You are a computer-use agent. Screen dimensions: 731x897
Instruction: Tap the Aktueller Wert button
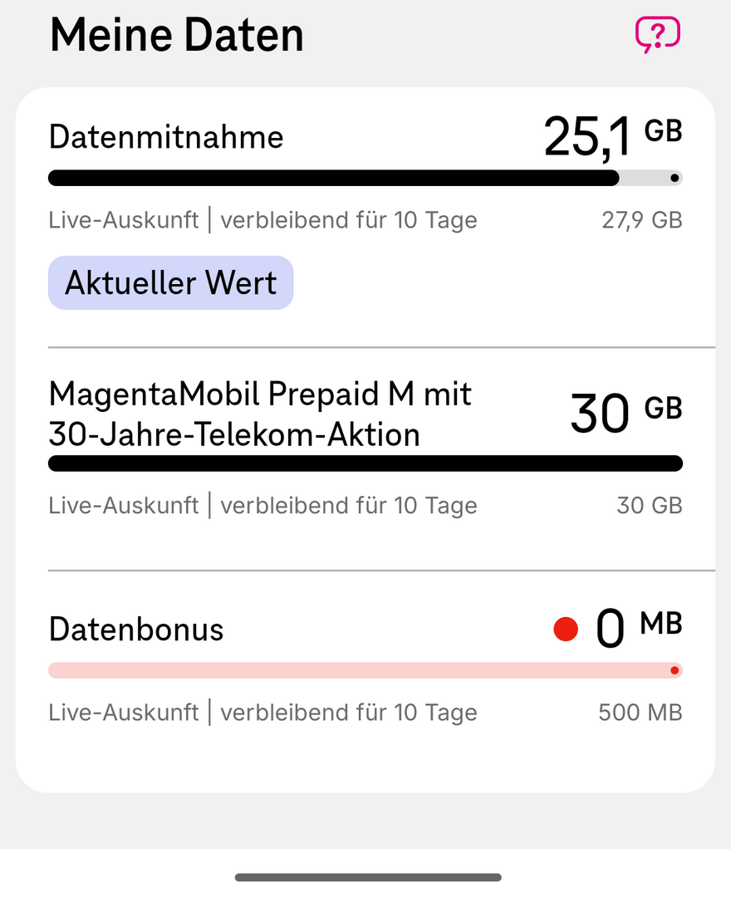170,283
